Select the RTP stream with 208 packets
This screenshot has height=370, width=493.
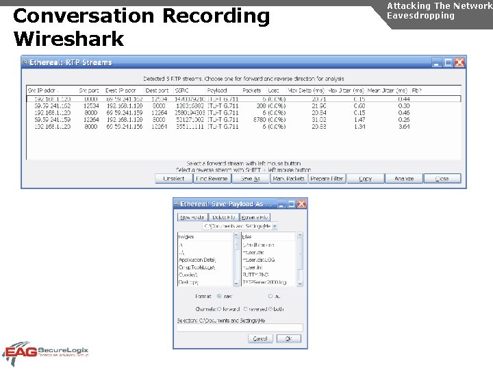pyautogui.click(x=244, y=106)
